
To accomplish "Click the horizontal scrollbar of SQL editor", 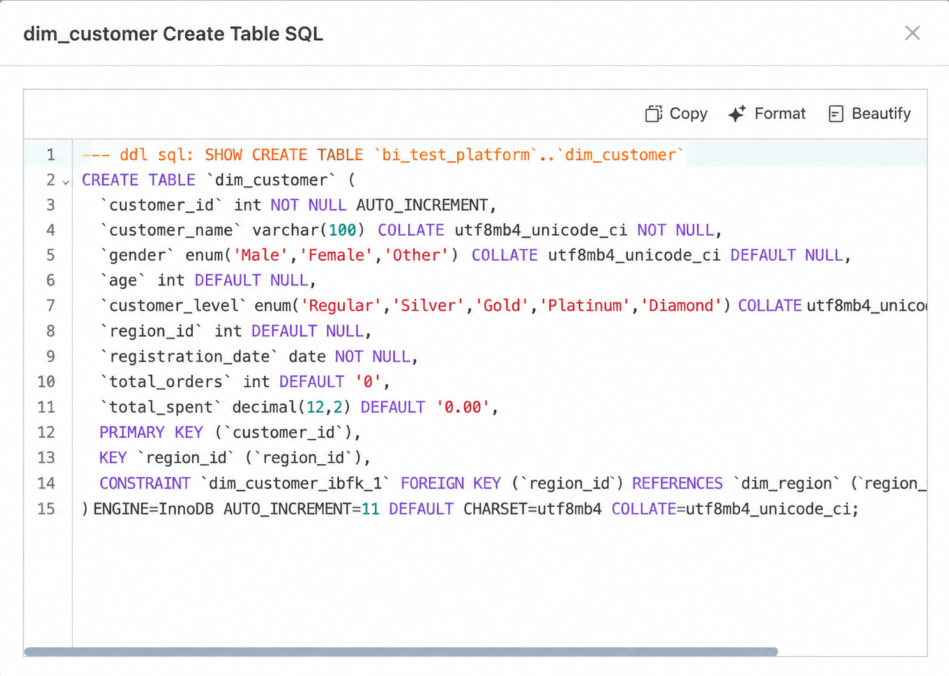I will tap(401, 652).
